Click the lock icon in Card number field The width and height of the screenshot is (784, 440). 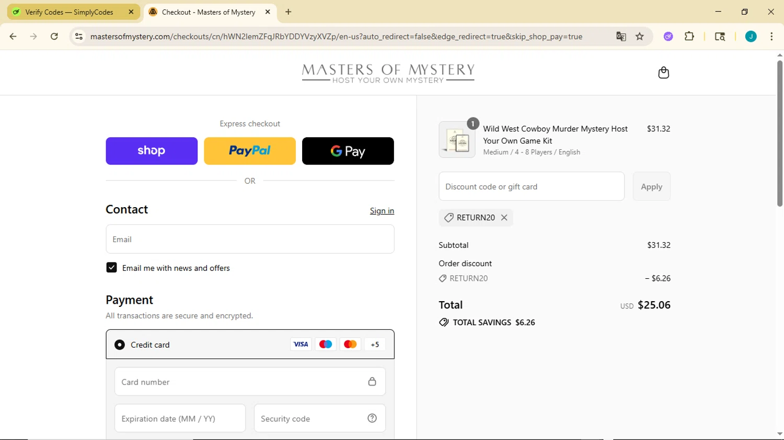tap(372, 382)
